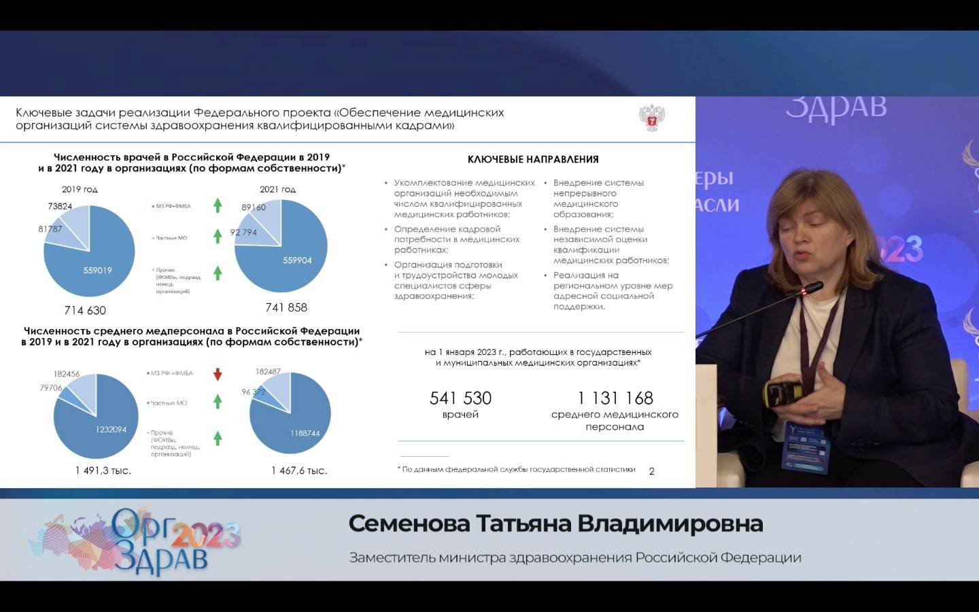Click the 2021 nurses pie segment 1188744
This screenshot has width=979, height=612.
click(x=305, y=432)
